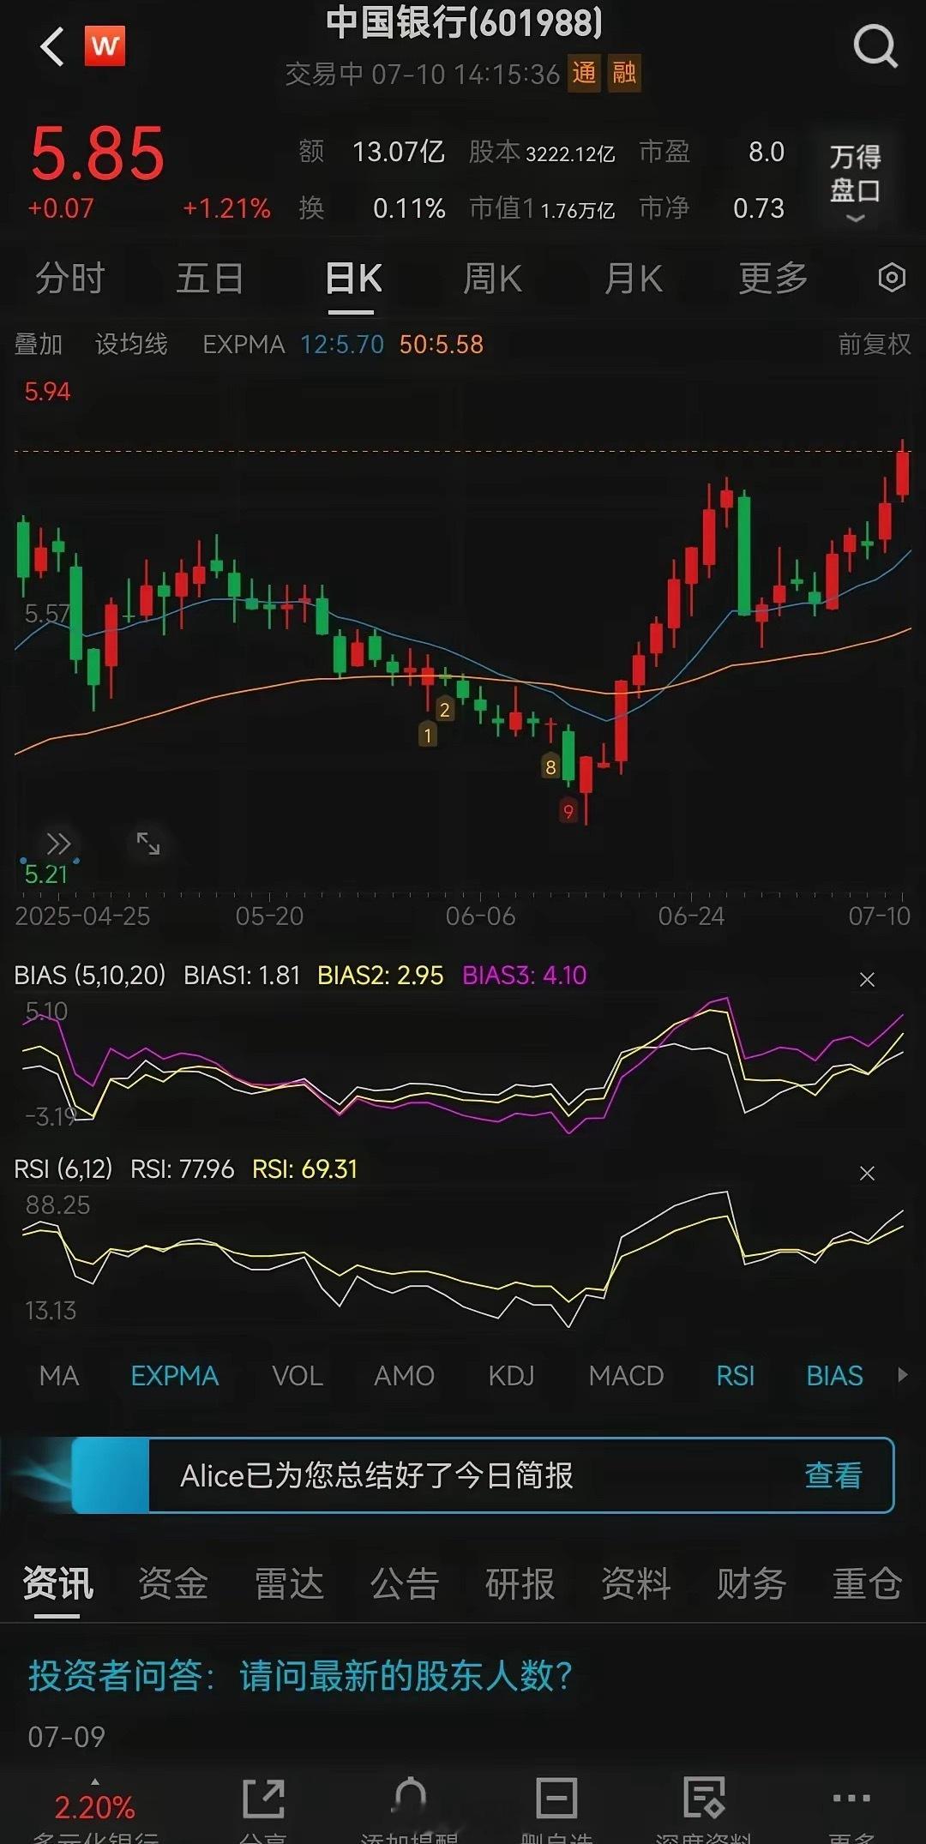
Task: Toggle the MACD indicator
Action: click(626, 1376)
